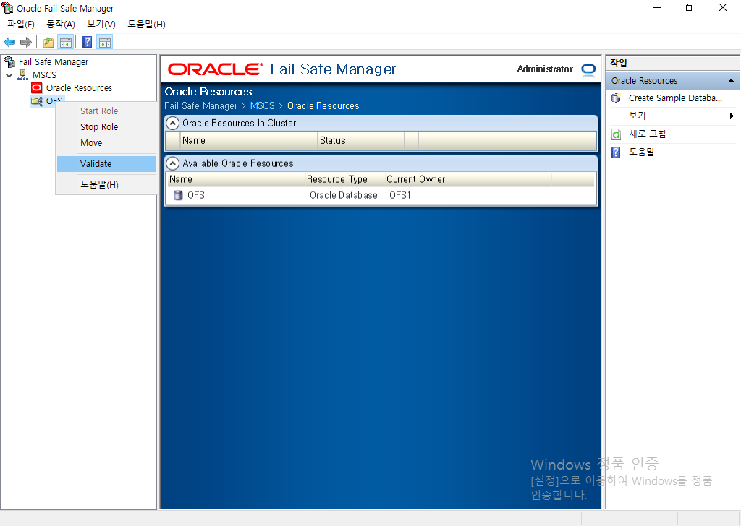Open the 파일(F) menu

point(21,24)
